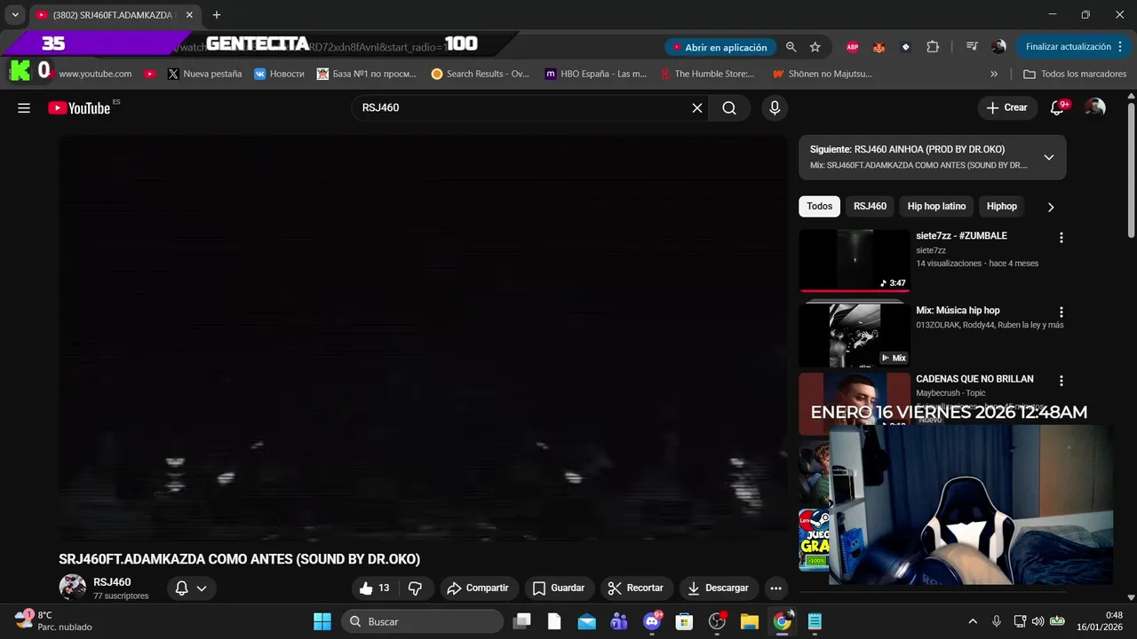Open the Crear upload menu
1137x639 pixels.
[x=1007, y=107]
